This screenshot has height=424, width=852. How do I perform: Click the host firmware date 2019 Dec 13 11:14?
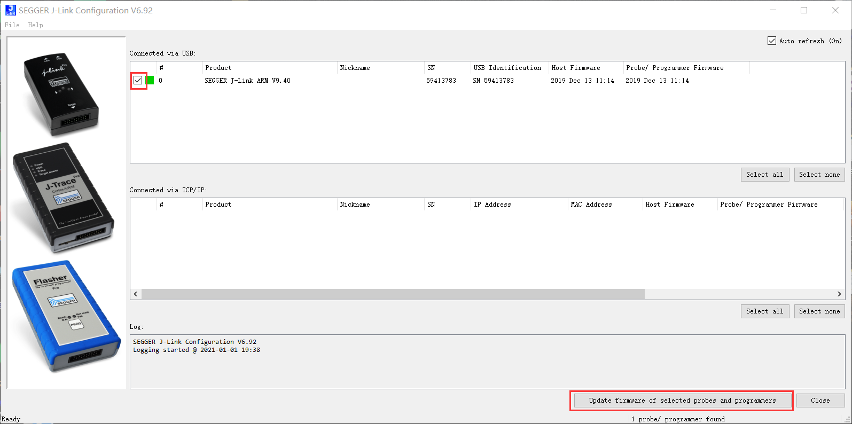click(x=582, y=81)
